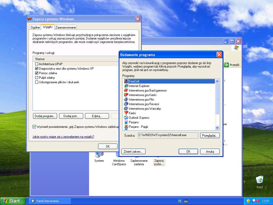
Task: Click the Pasjans card icon
Action: click(126, 122)
